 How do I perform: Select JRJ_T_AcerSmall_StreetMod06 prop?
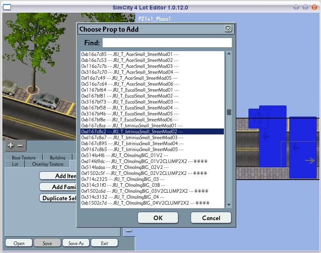click(x=152, y=84)
